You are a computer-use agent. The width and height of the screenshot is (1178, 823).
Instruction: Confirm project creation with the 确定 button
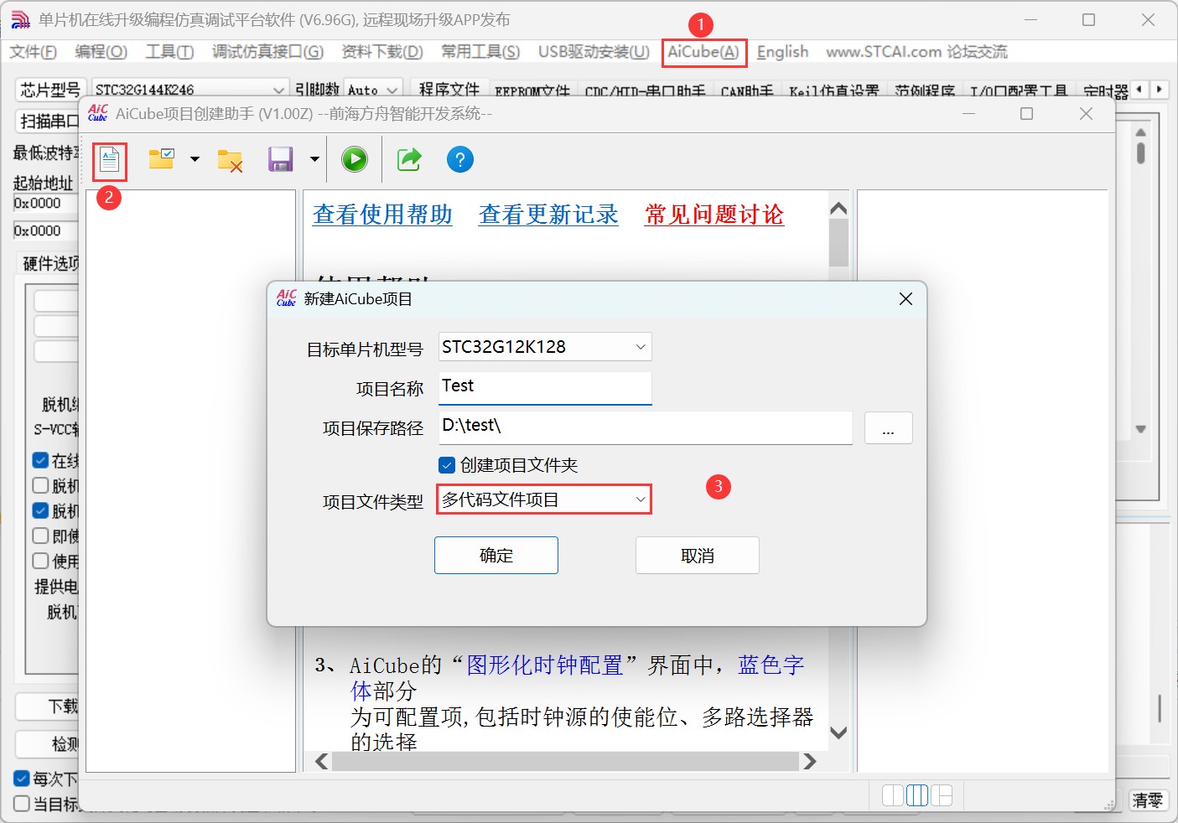[496, 555]
